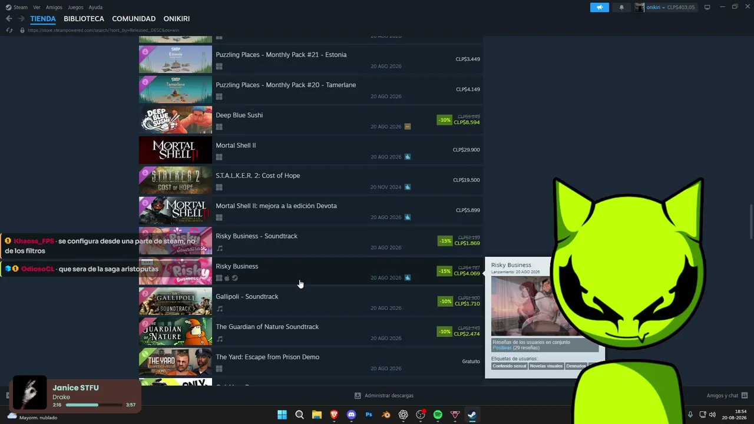Launch Brave browser from the taskbar
Screen dimensions: 754x424
[334, 415]
